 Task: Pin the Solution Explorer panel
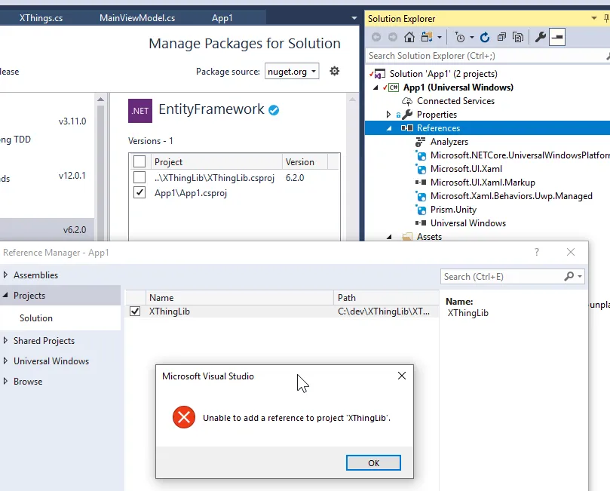pos(606,18)
